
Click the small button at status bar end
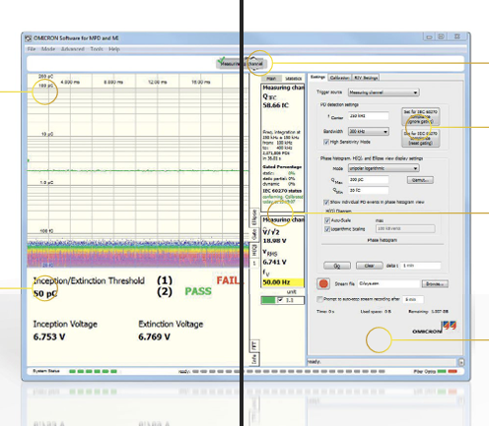coord(461,362)
